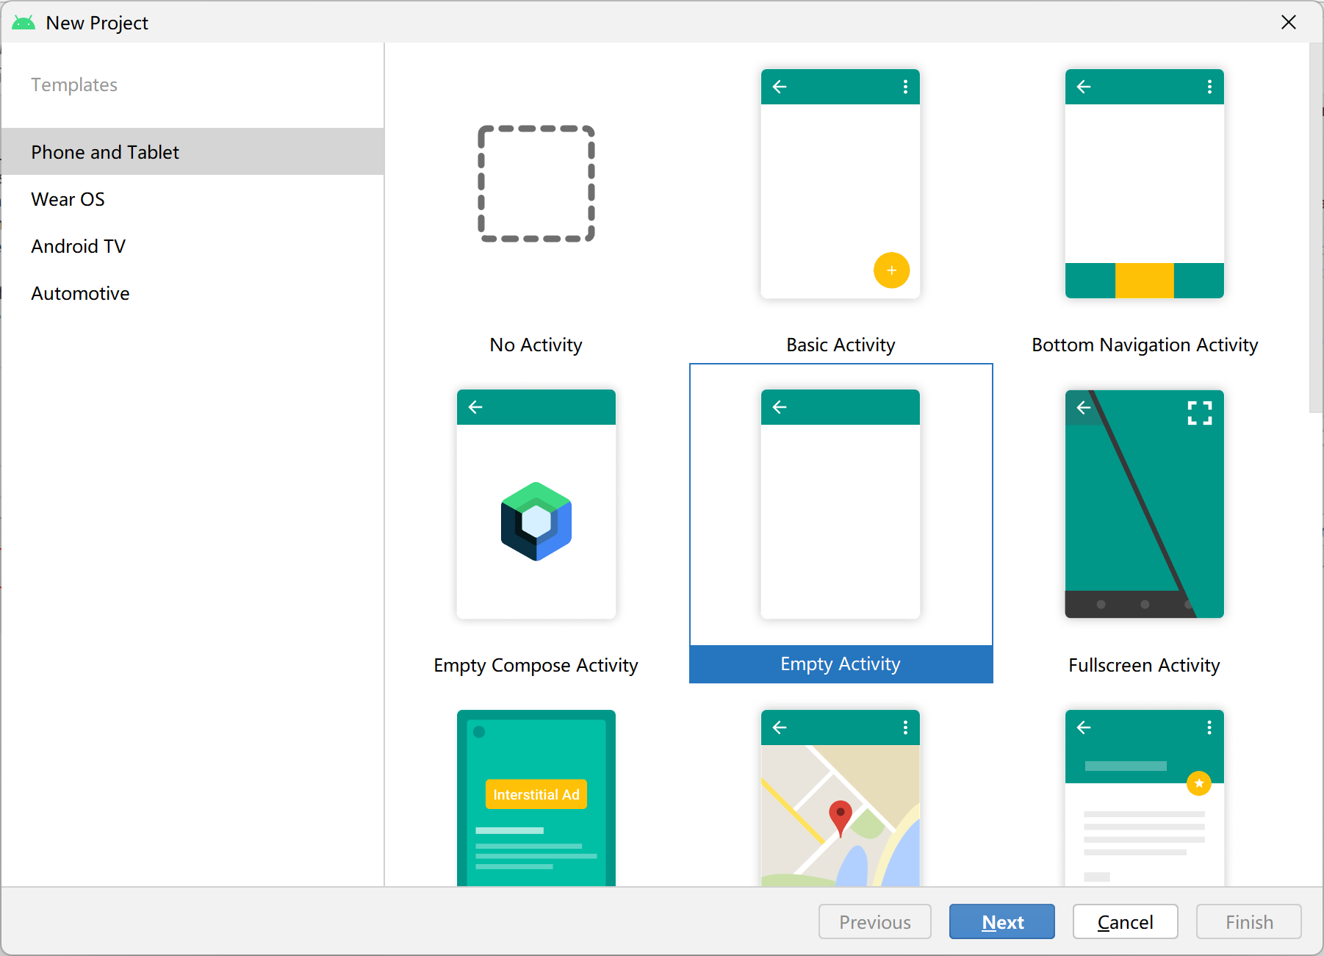Click the Basic Activity label

tap(841, 345)
